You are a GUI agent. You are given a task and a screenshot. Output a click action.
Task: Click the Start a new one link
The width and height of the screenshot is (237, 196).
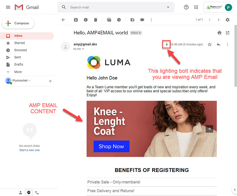coord(29,150)
